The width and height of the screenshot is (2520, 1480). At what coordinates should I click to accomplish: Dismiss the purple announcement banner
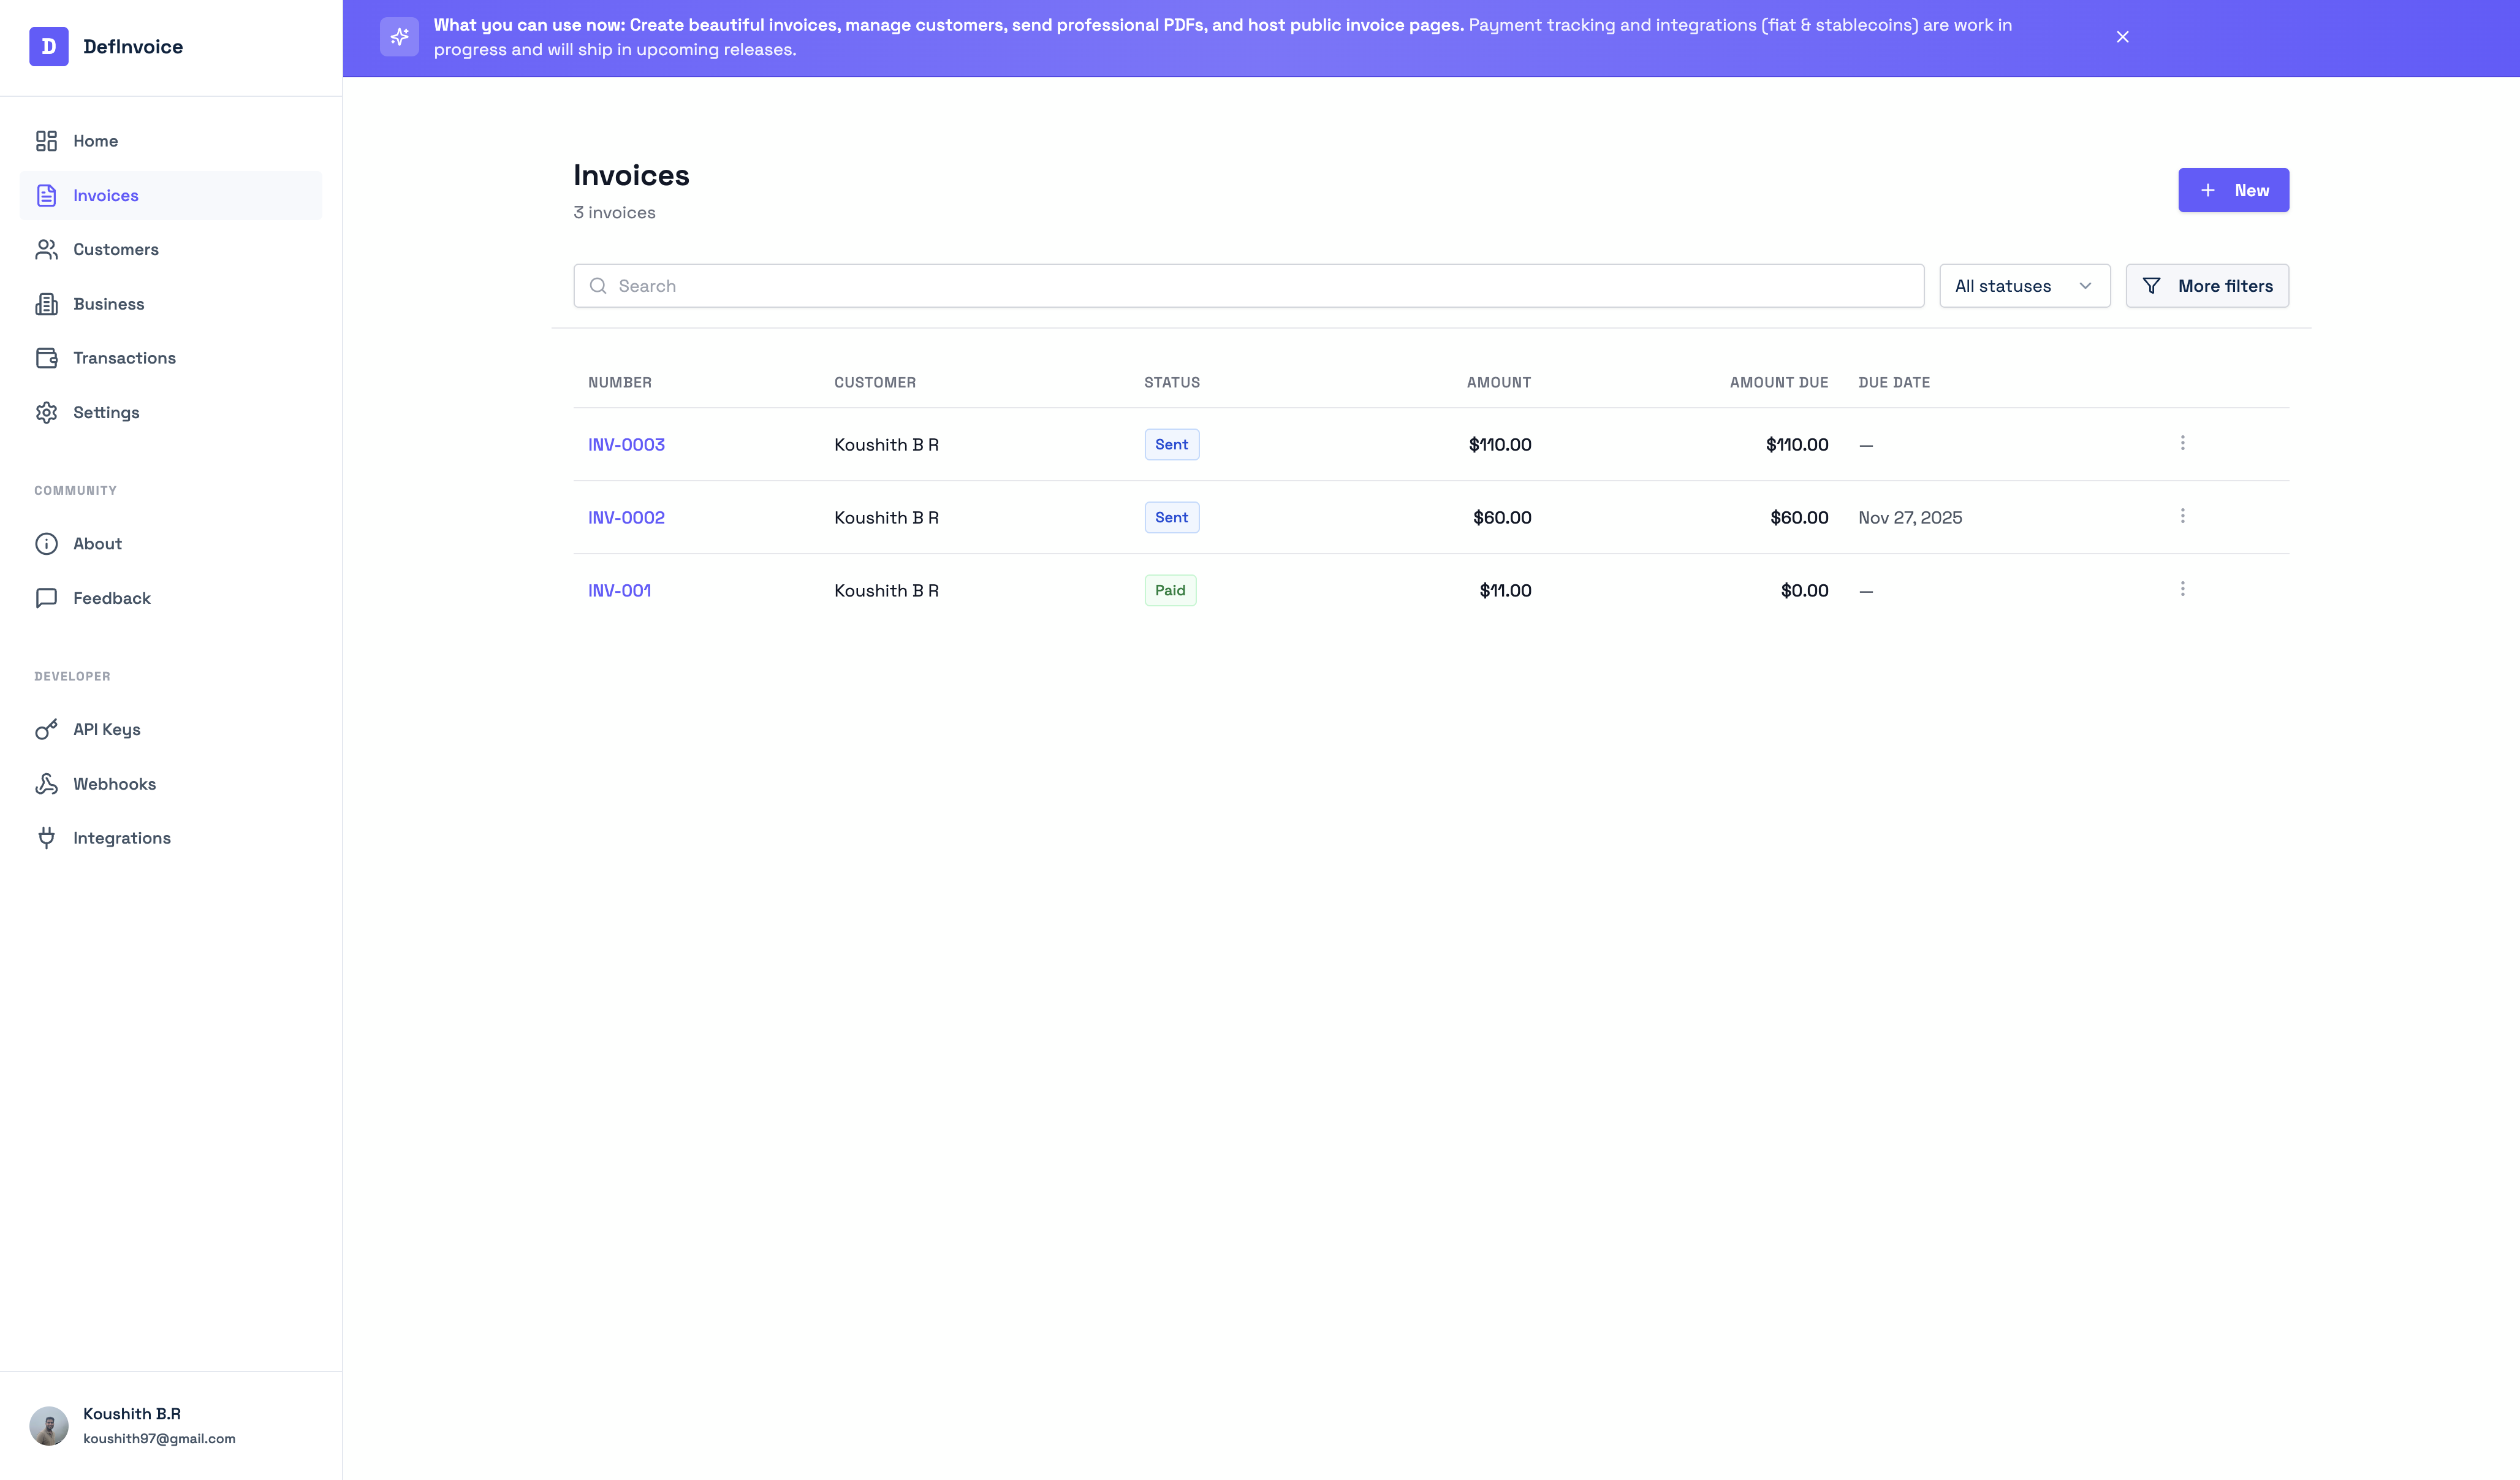pyautogui.click(x=2123, y=37)
